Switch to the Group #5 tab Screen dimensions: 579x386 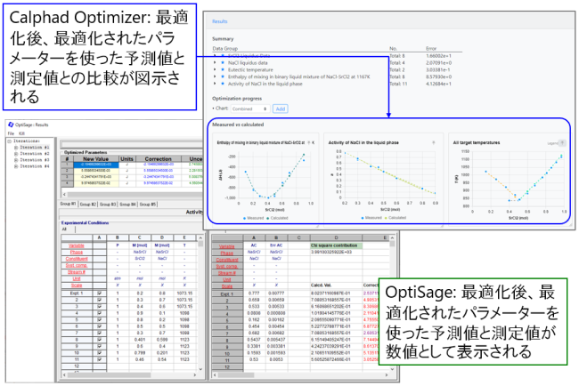148,204
